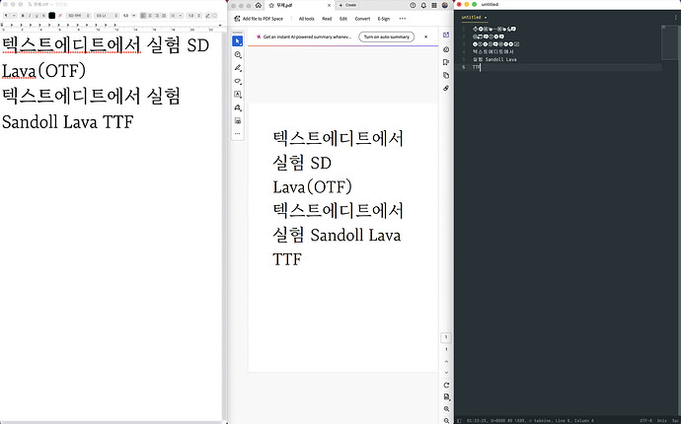Right-align text in TextEdit

coord(157,16)
